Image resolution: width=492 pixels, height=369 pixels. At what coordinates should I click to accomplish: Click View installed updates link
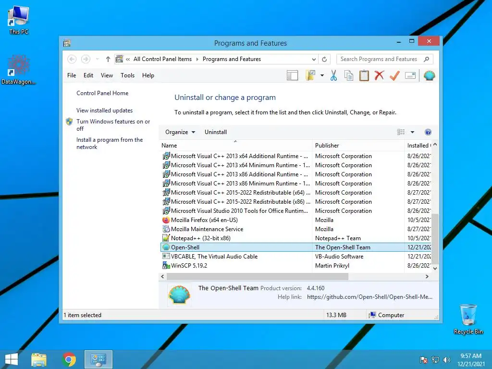104,111
